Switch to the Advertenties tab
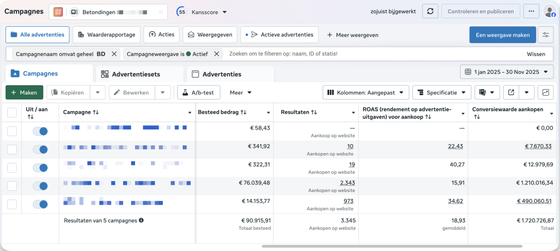This screenshot has width=560, height=251. pyautogui.click(x=221, y=74)
